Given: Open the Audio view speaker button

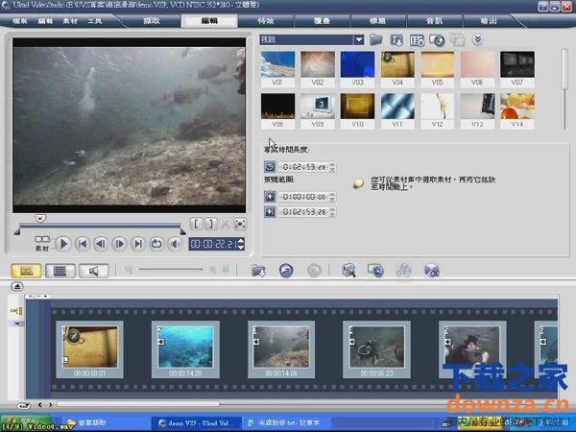Looking at the screenshot, I should [x=93, y=272].
